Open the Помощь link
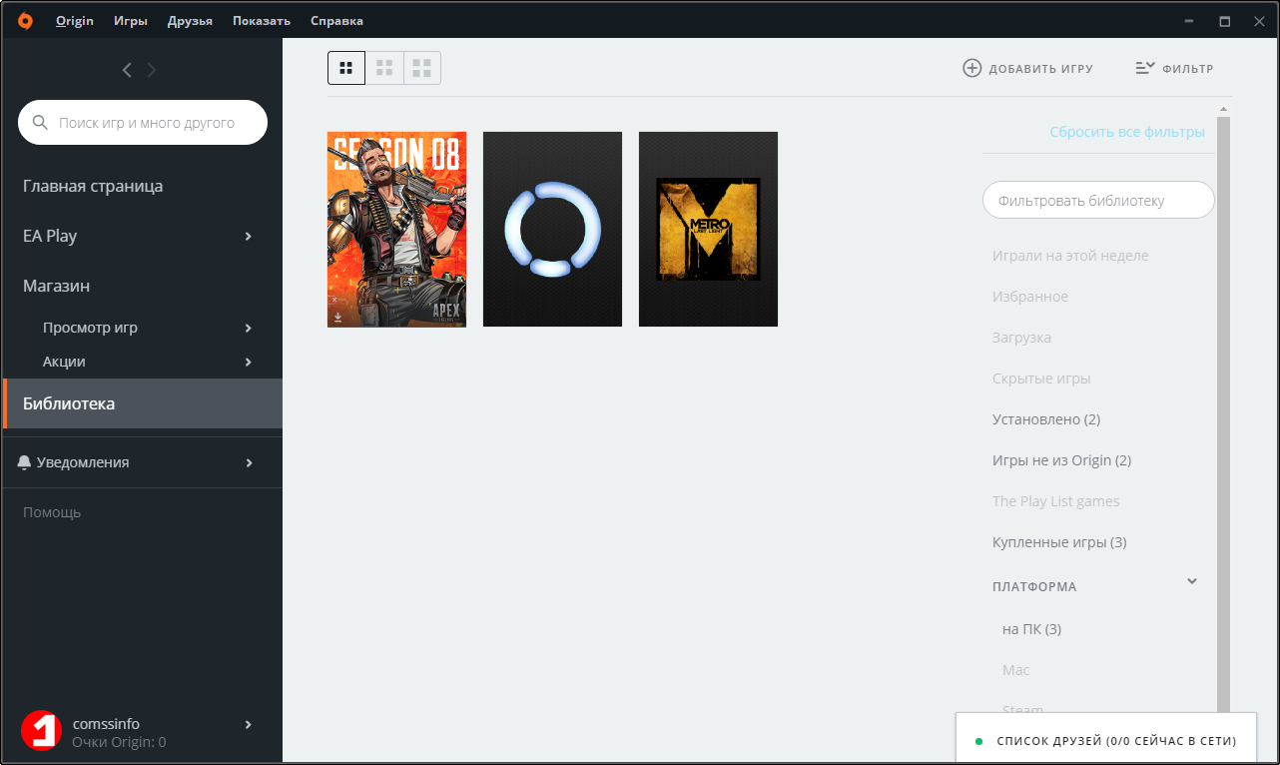 (52, 512)
